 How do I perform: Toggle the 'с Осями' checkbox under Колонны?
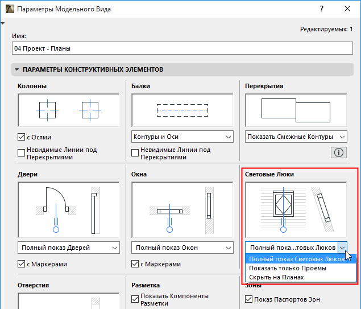coord(22,137)
